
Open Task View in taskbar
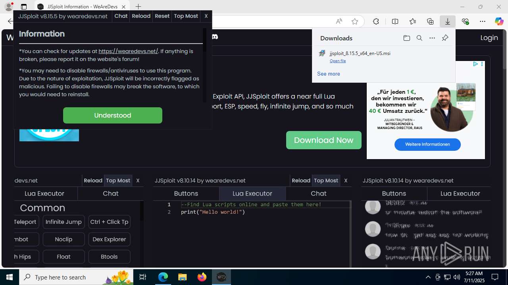[x=143, y=277]
